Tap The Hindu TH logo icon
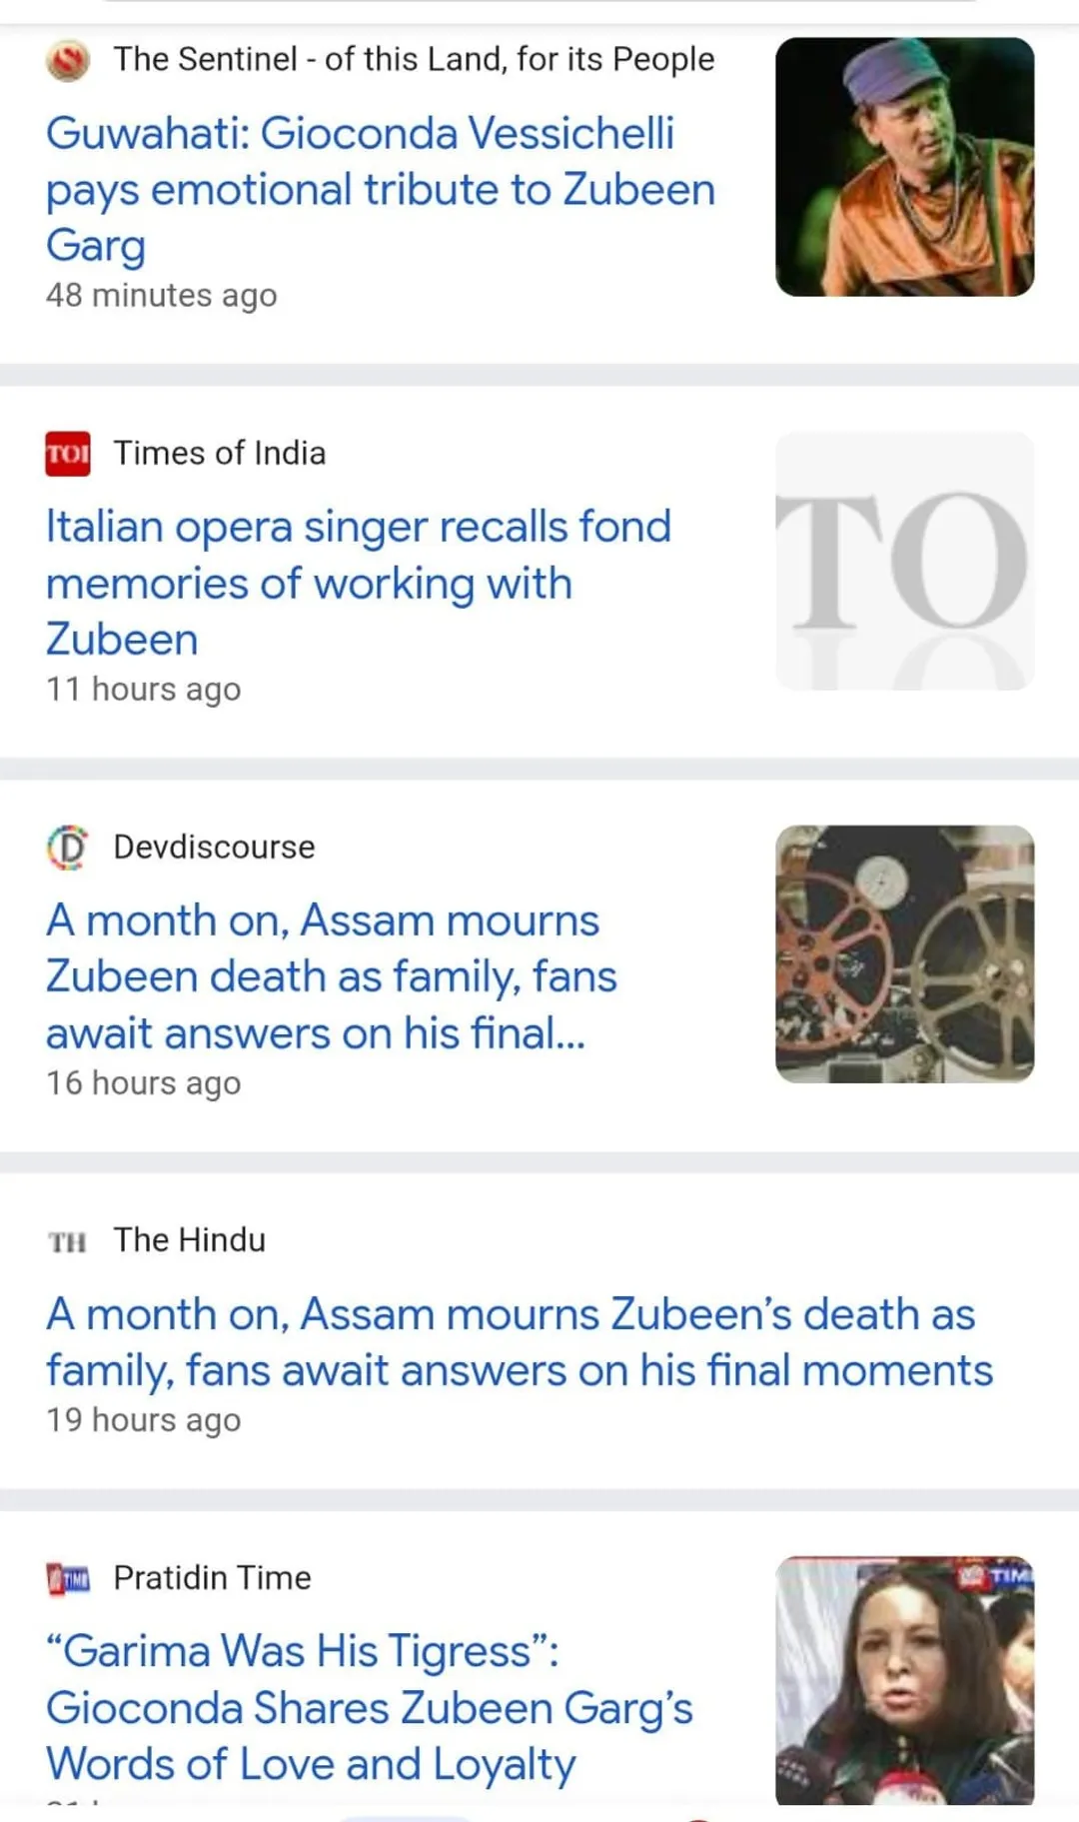Screen dimensions: 1079x1822 click(x=68, y=1241)
